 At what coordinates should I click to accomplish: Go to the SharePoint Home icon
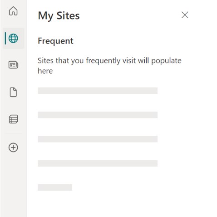click(x=13, y=11)
